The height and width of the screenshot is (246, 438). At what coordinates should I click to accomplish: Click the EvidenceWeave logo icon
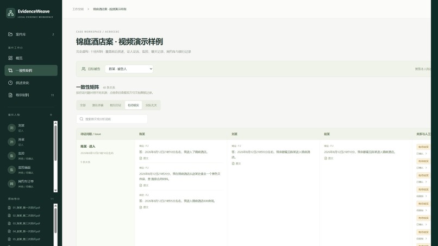tap(11, 13)
